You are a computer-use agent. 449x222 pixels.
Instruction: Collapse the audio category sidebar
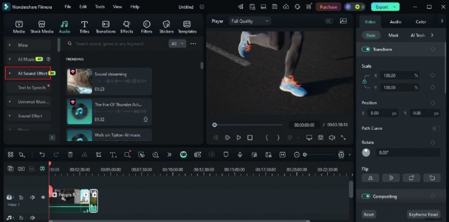tap(52, 138)
